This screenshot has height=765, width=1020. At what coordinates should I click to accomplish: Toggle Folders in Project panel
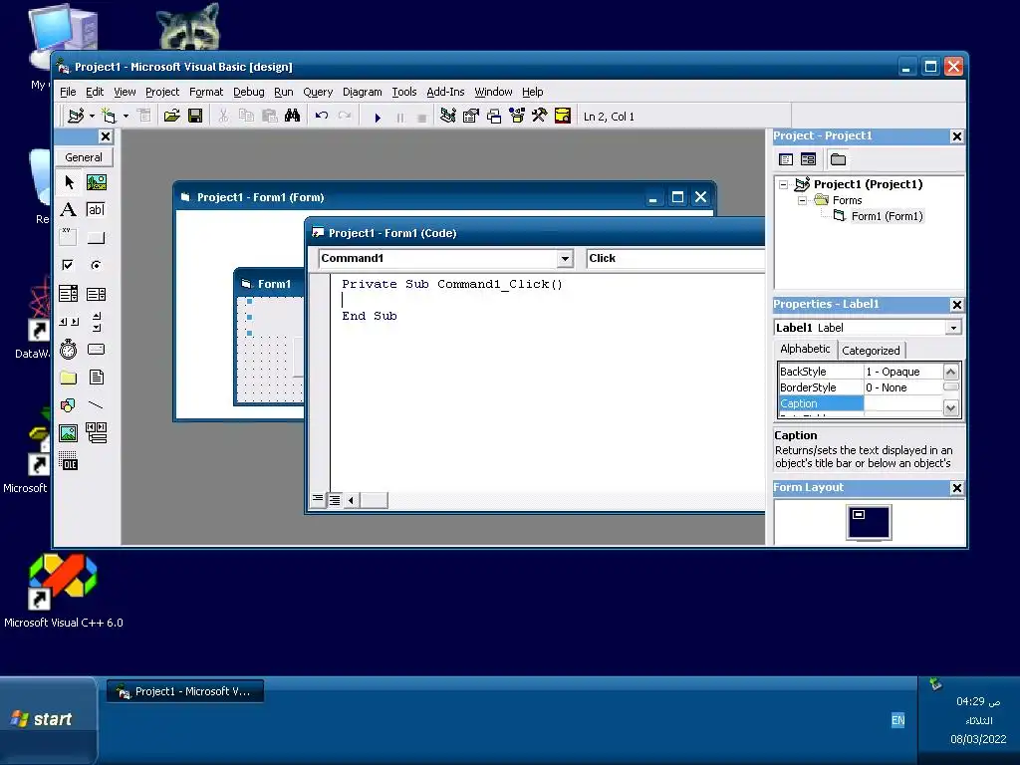coord(838,159)
